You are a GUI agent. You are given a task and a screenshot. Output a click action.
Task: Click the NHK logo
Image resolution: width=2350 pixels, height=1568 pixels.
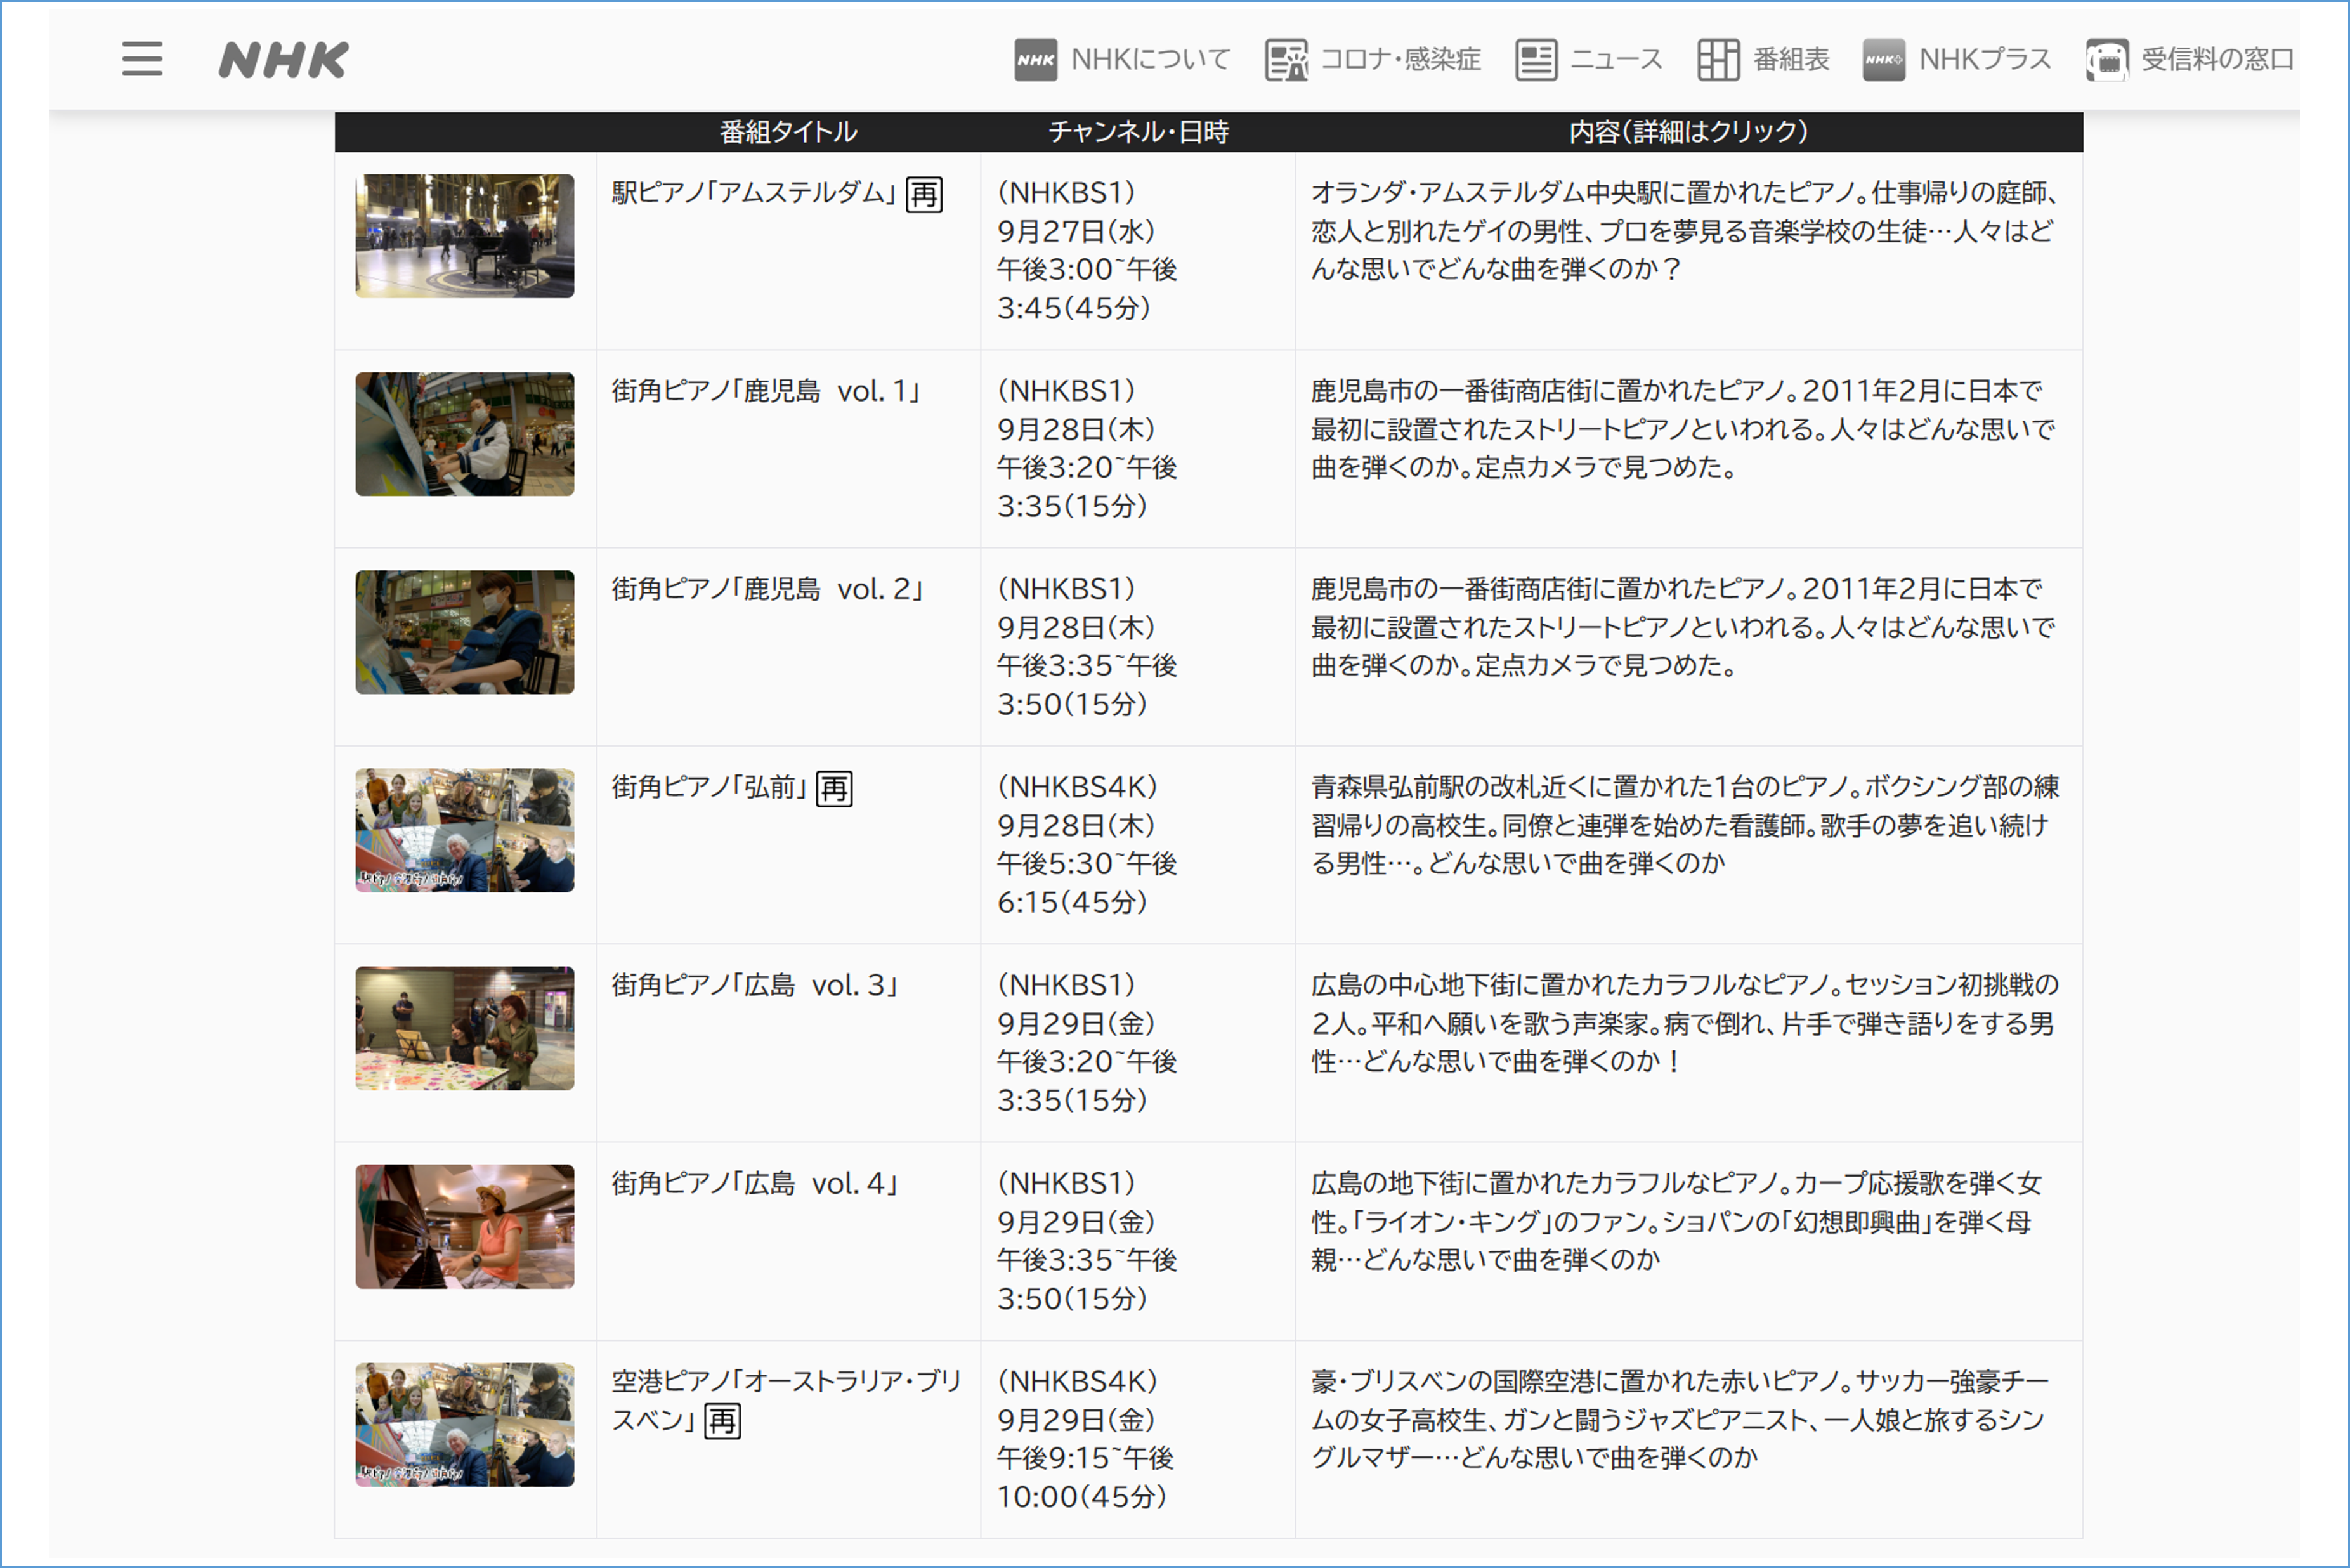(284, 60)
